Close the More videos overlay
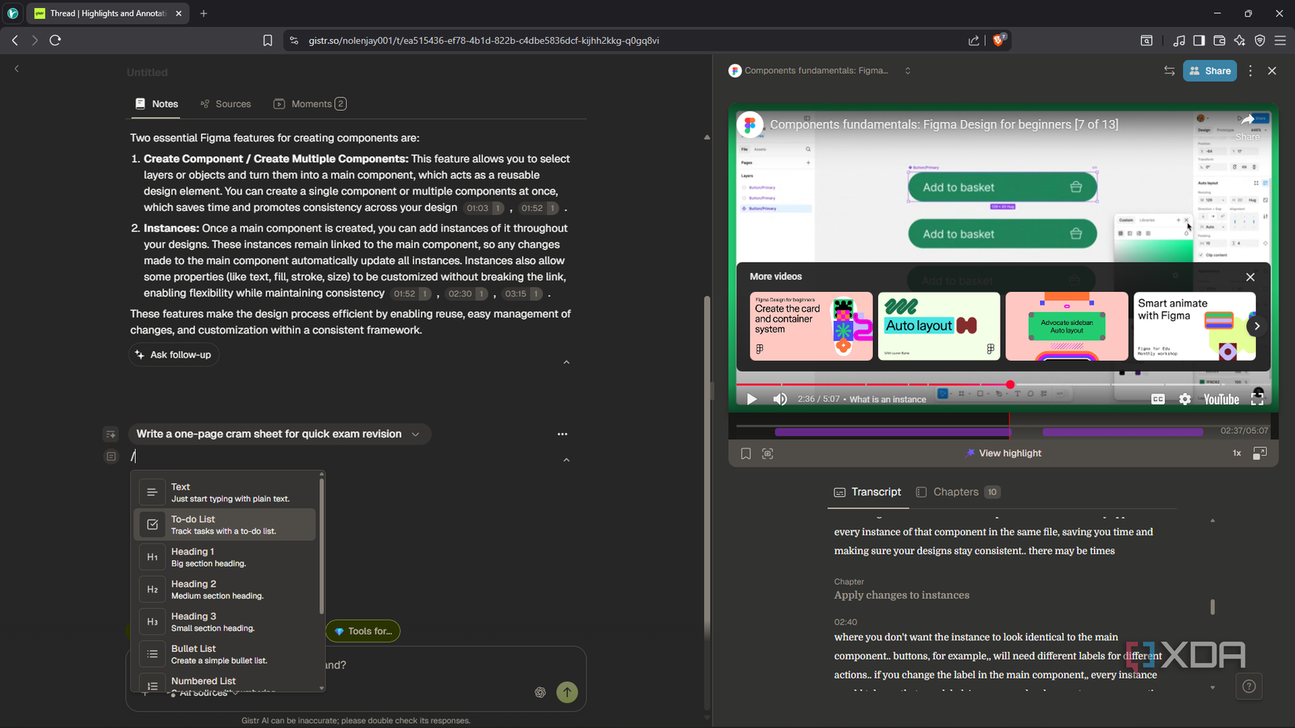 coord(1250,277)
